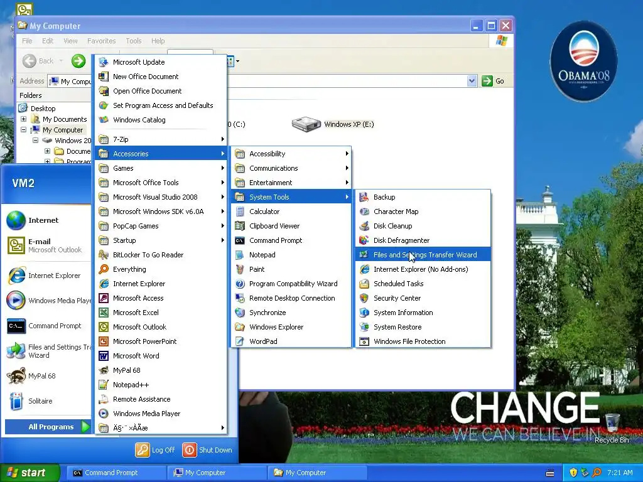Open the Windows XP (E:) drive

tap(333, 124)
